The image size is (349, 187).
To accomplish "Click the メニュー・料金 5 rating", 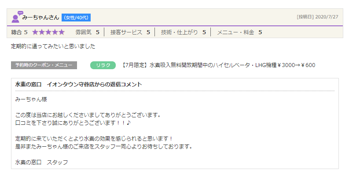I will tap(239, 32).
